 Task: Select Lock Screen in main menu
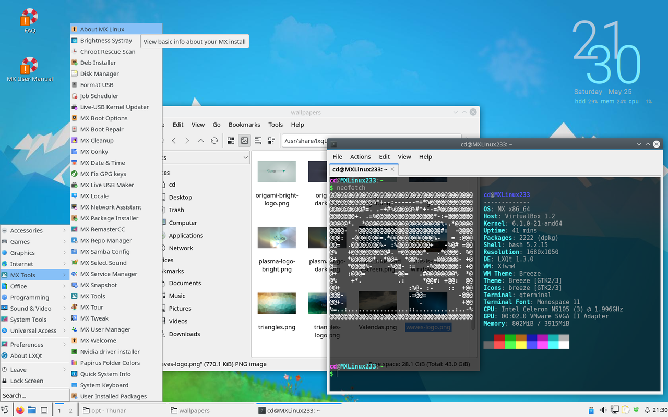click(34, 381)
